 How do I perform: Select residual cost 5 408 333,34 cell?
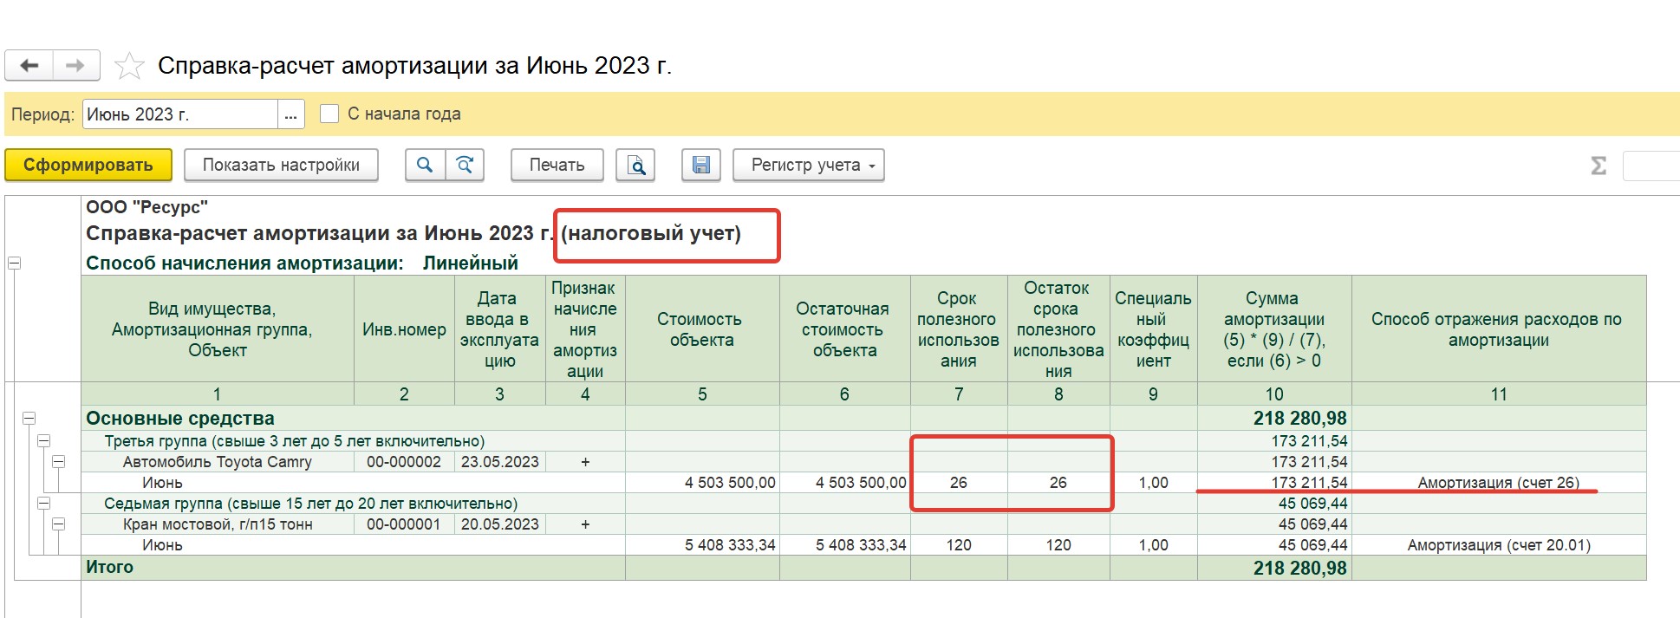pos(845,545)
